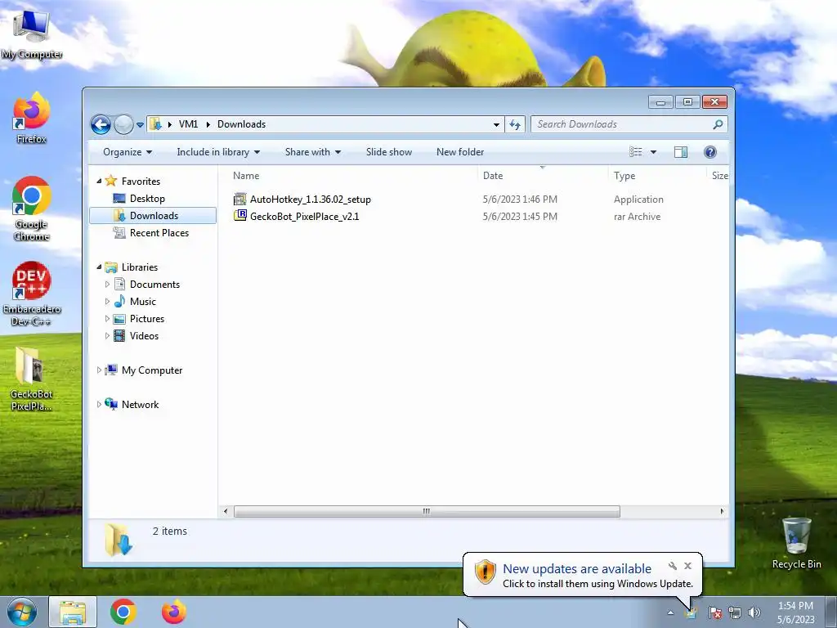Image resolution: width=837 pixels, height=628 pixels.
Task: Expand the address bar history dropdown
Action: (496, 124)
